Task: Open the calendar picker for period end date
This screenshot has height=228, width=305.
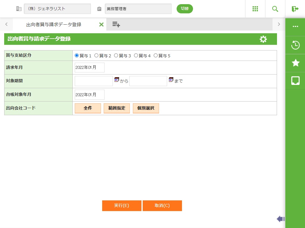Action: (171, 80)
